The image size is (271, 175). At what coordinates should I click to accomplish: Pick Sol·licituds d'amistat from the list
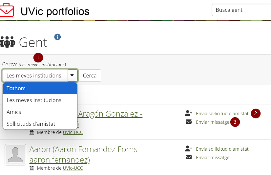pyautogui.click(x=40, y=124)
